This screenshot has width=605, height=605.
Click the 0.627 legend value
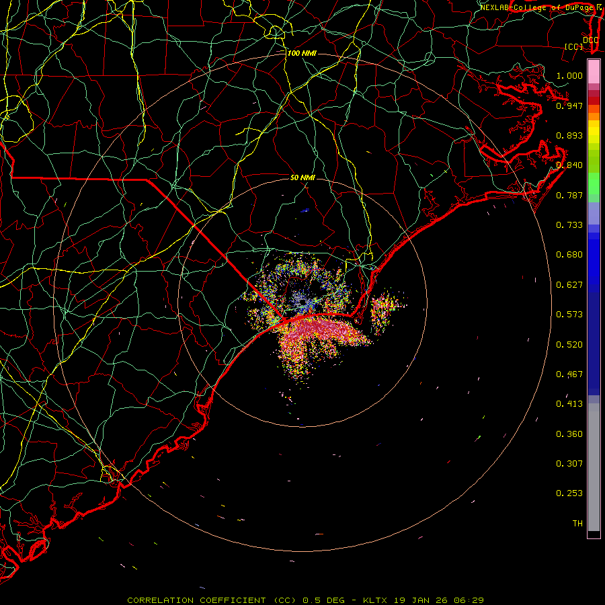[x=569, y=285]
